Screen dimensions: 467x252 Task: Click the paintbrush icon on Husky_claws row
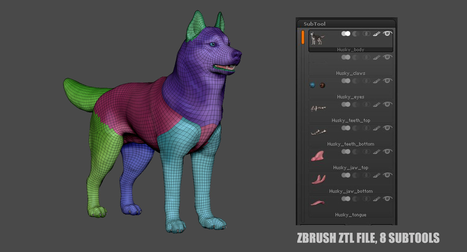point(376,57)
